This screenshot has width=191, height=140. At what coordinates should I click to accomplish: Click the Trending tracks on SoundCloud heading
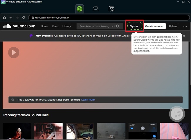26,115
